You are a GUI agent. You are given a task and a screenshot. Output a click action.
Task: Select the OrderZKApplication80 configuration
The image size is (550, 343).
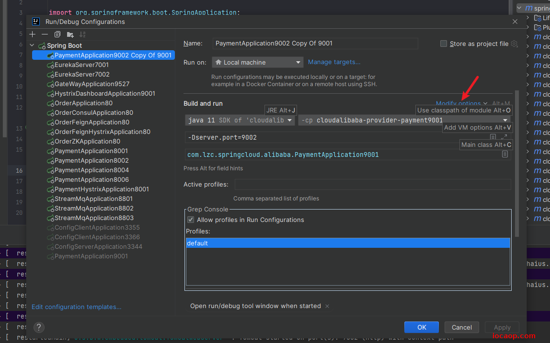pyautogui.click(x=87, y=141)
